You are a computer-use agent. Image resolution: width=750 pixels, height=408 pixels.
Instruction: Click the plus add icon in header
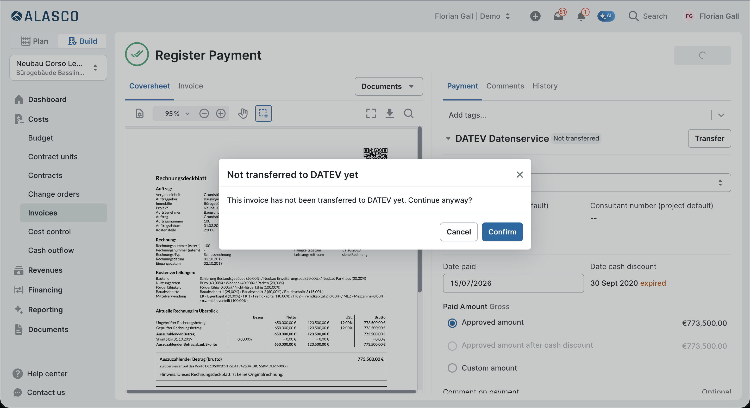[535, 16]
